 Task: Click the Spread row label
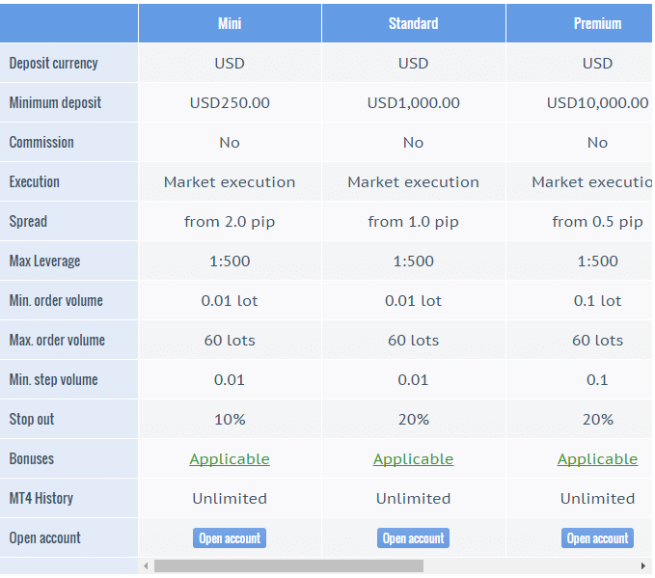pos(28,221)
